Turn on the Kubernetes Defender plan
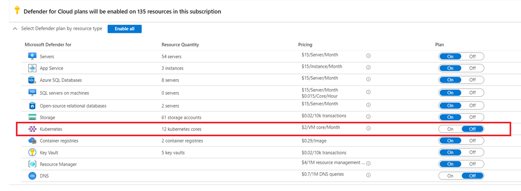The image size is (521, 191). pyautogui.click(x=450, y=129)
